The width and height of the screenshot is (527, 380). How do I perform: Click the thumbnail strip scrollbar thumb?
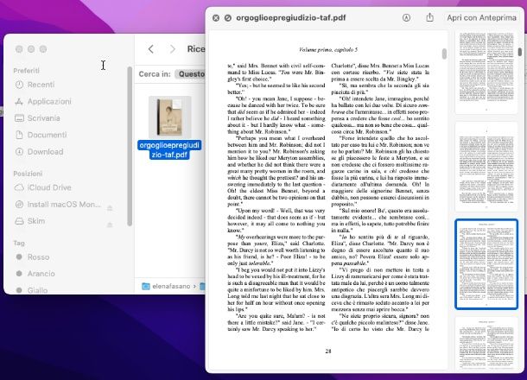(x=520, y=52)
